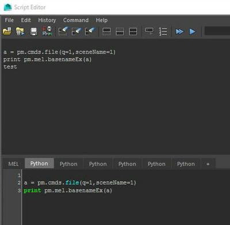230x225 pixels.
Task: Click the Load Script folder icon
Action: pyautogui.click(x=7, y=31)
